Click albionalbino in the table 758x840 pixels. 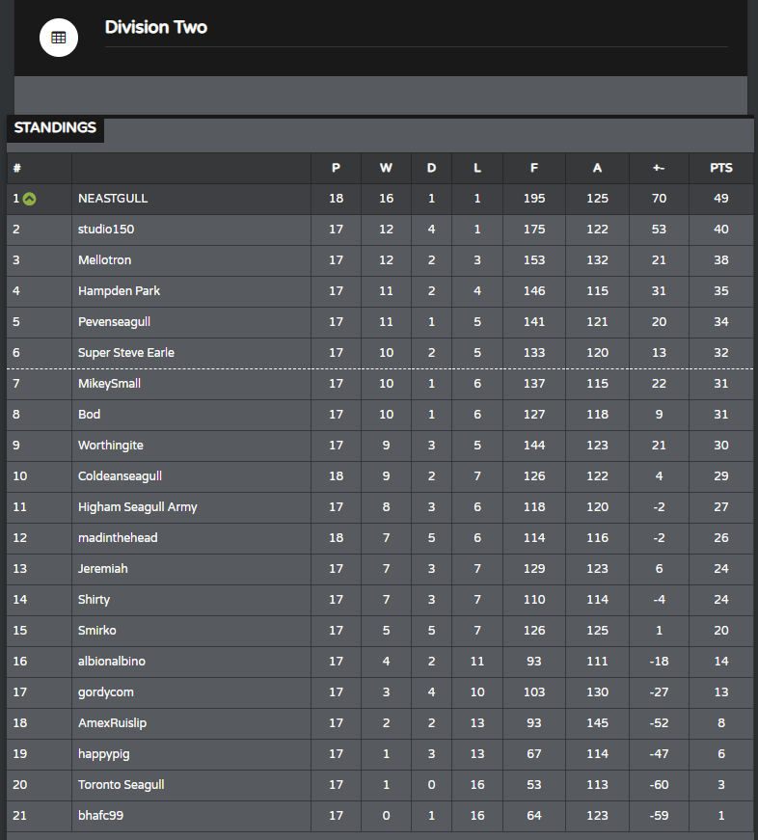[x=112, y=662]
